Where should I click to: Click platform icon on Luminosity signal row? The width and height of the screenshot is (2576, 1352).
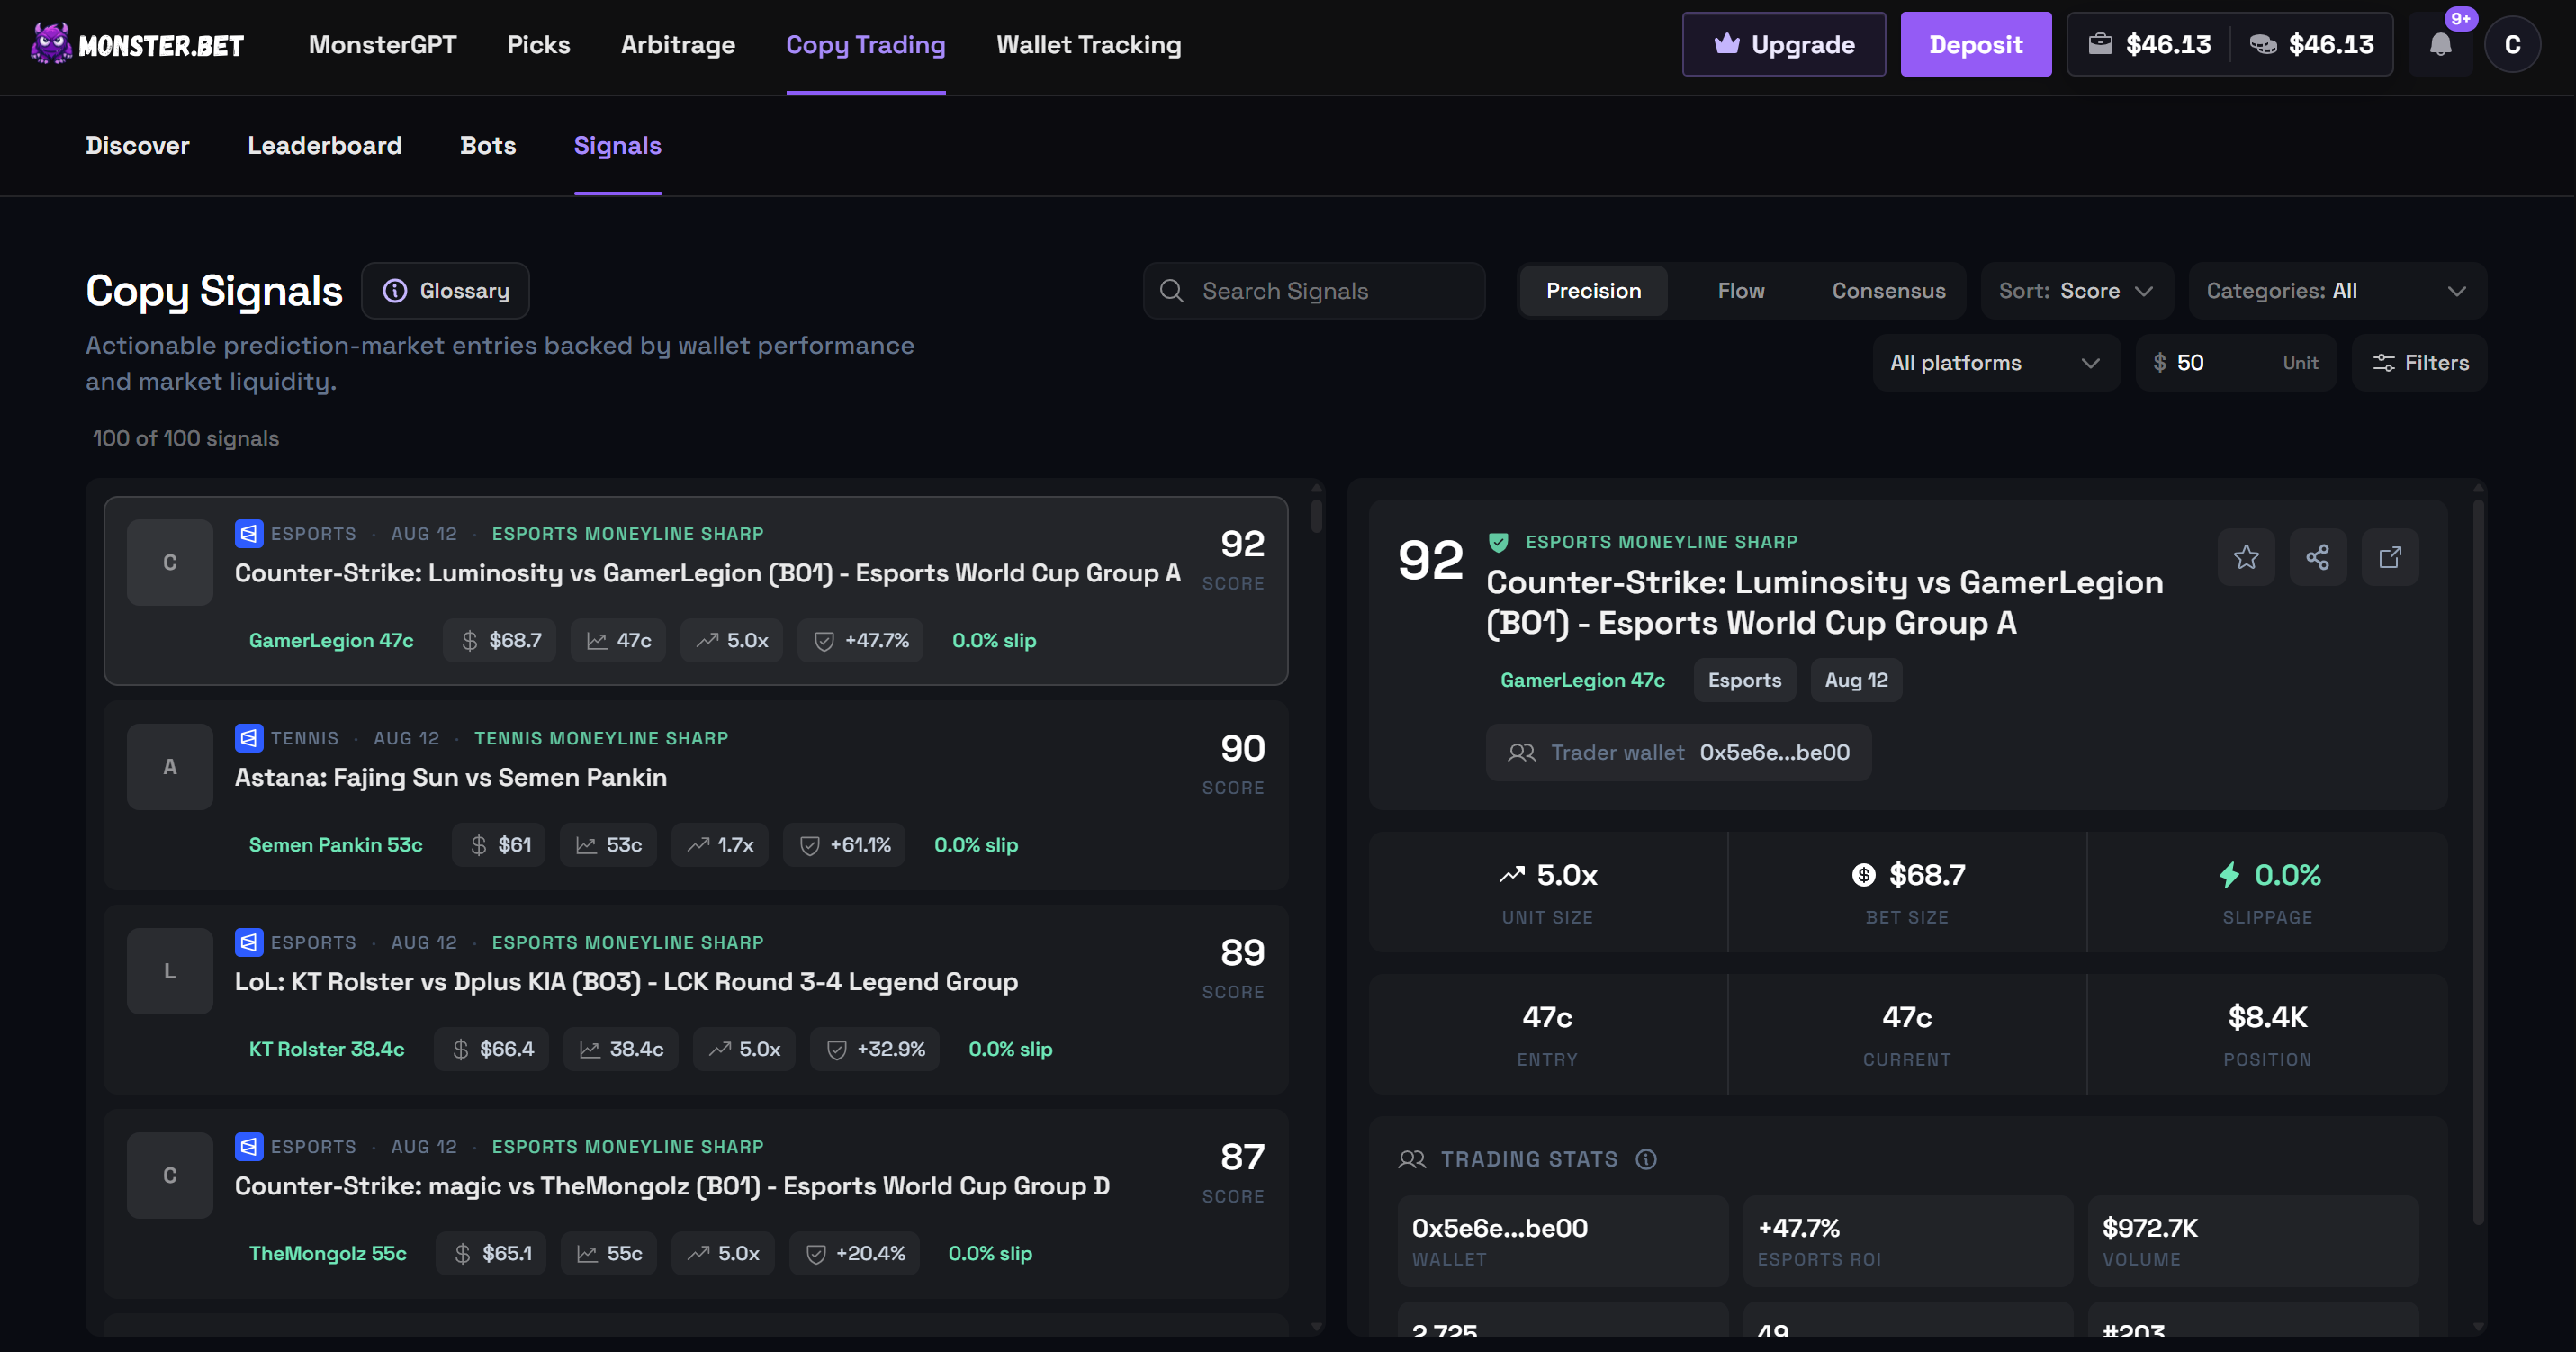tap(249, 534)
